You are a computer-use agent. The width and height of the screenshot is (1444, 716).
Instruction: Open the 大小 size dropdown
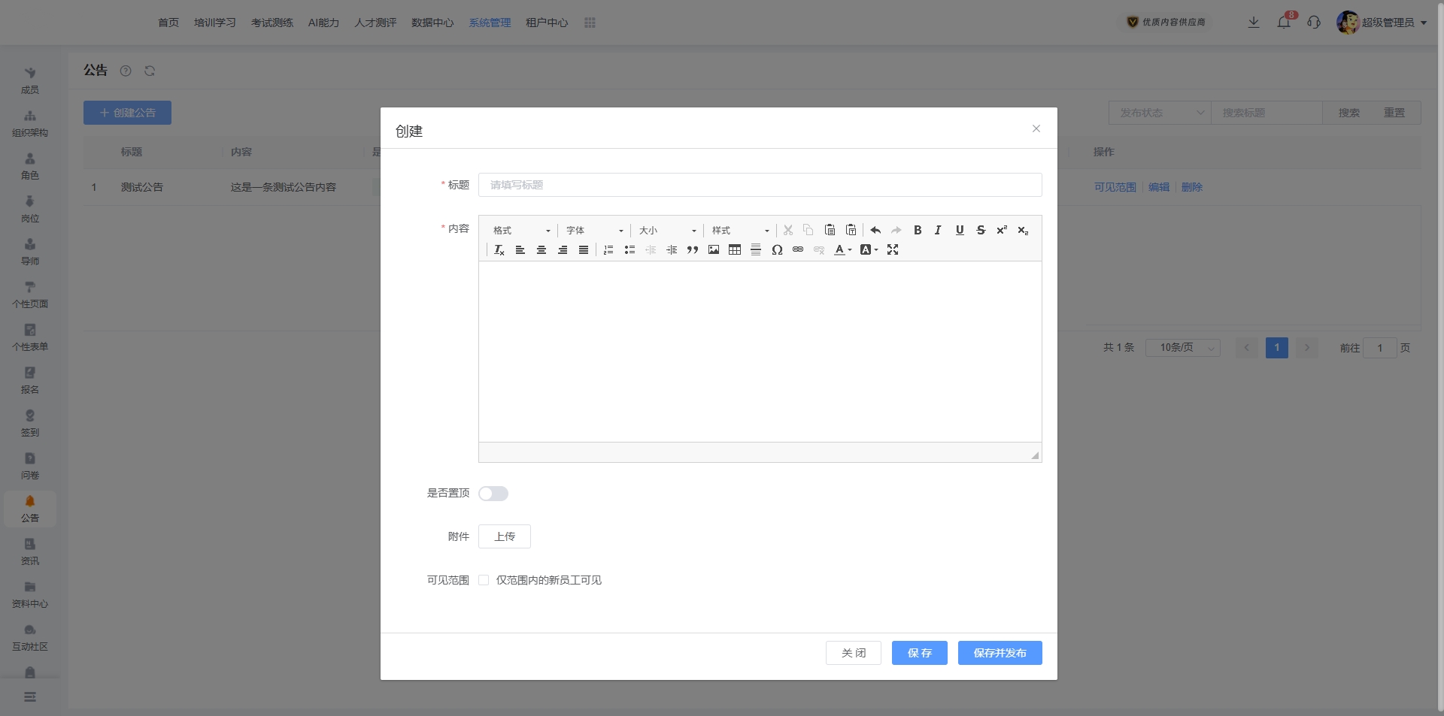[667, 231]
